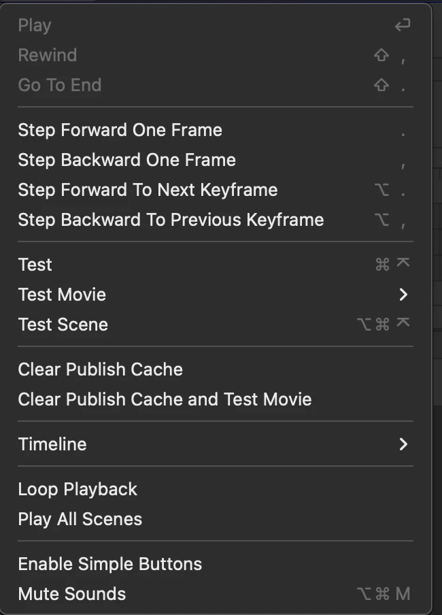Click the Play menu item
442x615 pixels.
click(35, 25)
